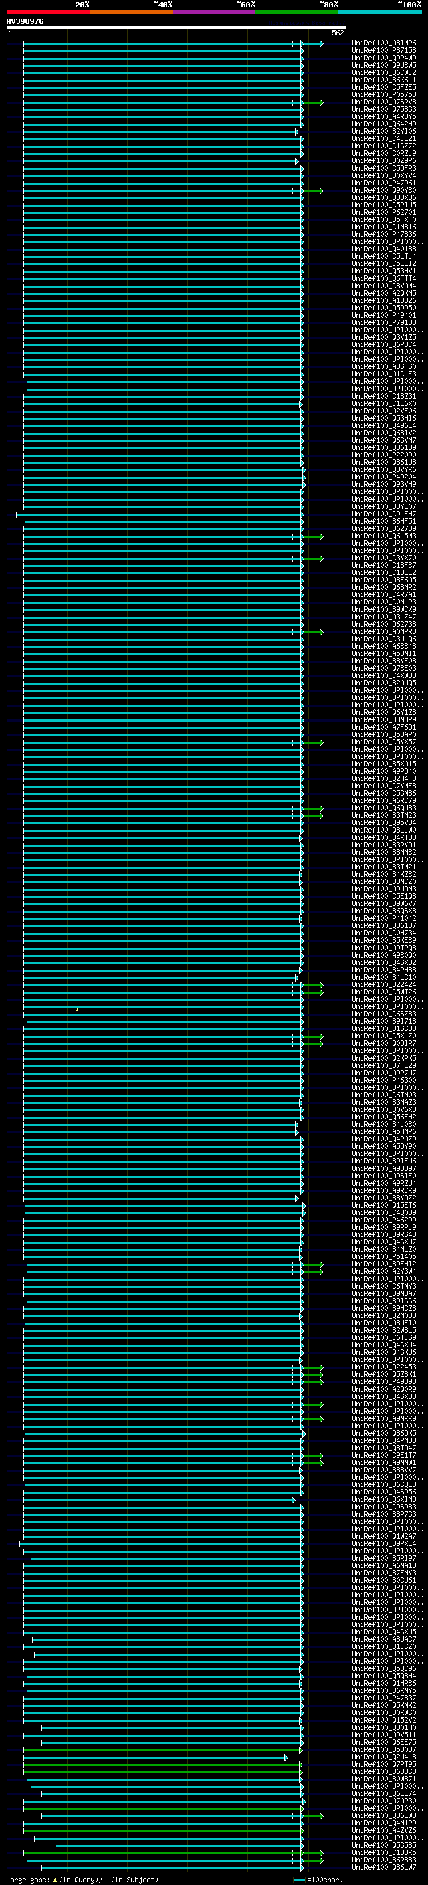The width and height of the screenshot is (428, 1885).
Task: Click the UniRef100_Q6QU83 label
Action: (384, 808)
